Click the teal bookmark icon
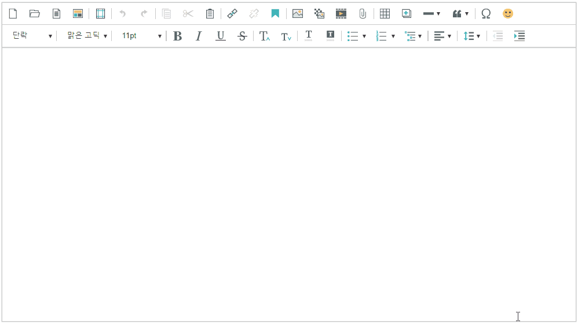 275,13
